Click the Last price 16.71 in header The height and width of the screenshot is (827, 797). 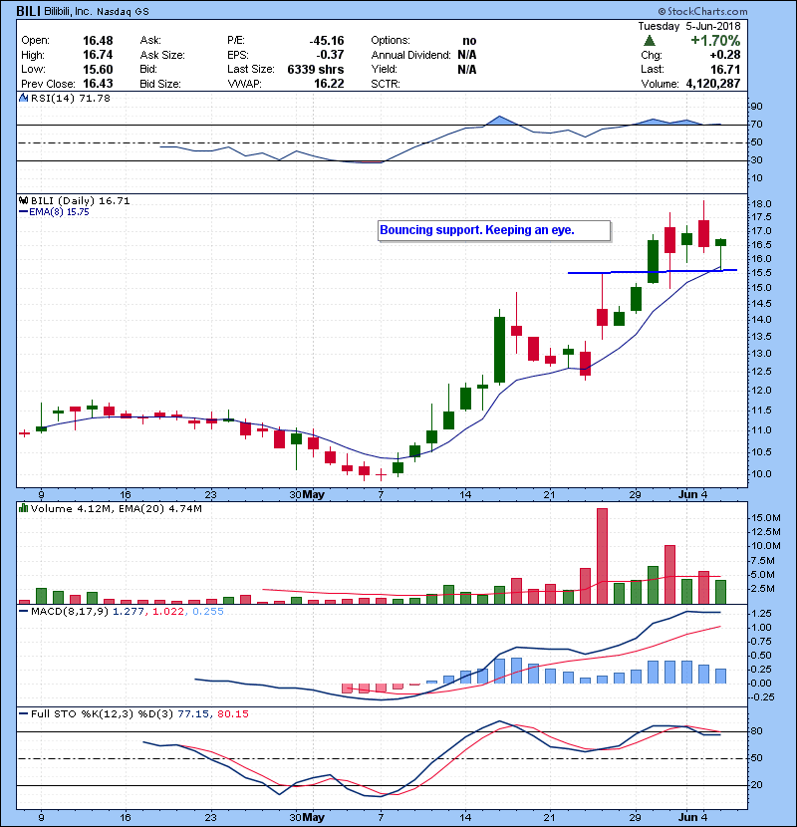point(725,69)
